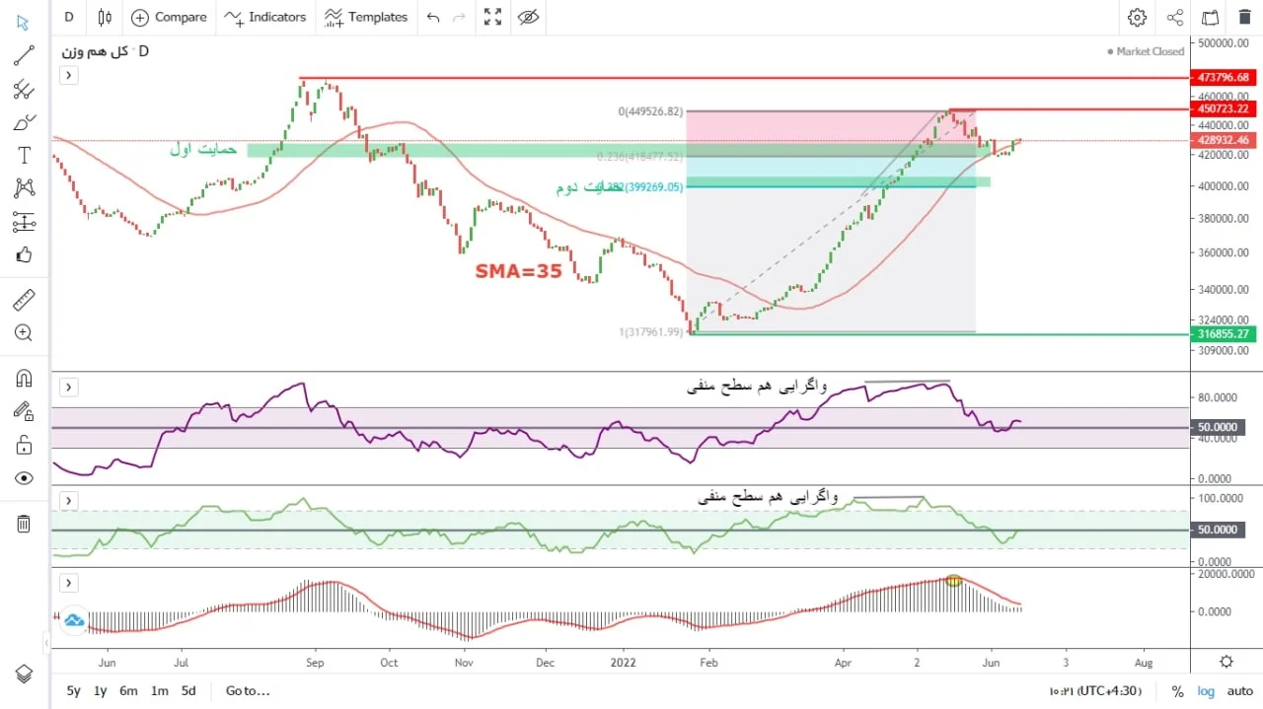Image resolution: width=1263 pixels, height=709 pixels.
Task: Open the Templates menu
Action: (366, 17)
